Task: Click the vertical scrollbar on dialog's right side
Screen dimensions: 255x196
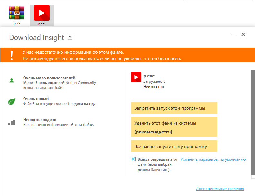Action: (x=253, y=123)
